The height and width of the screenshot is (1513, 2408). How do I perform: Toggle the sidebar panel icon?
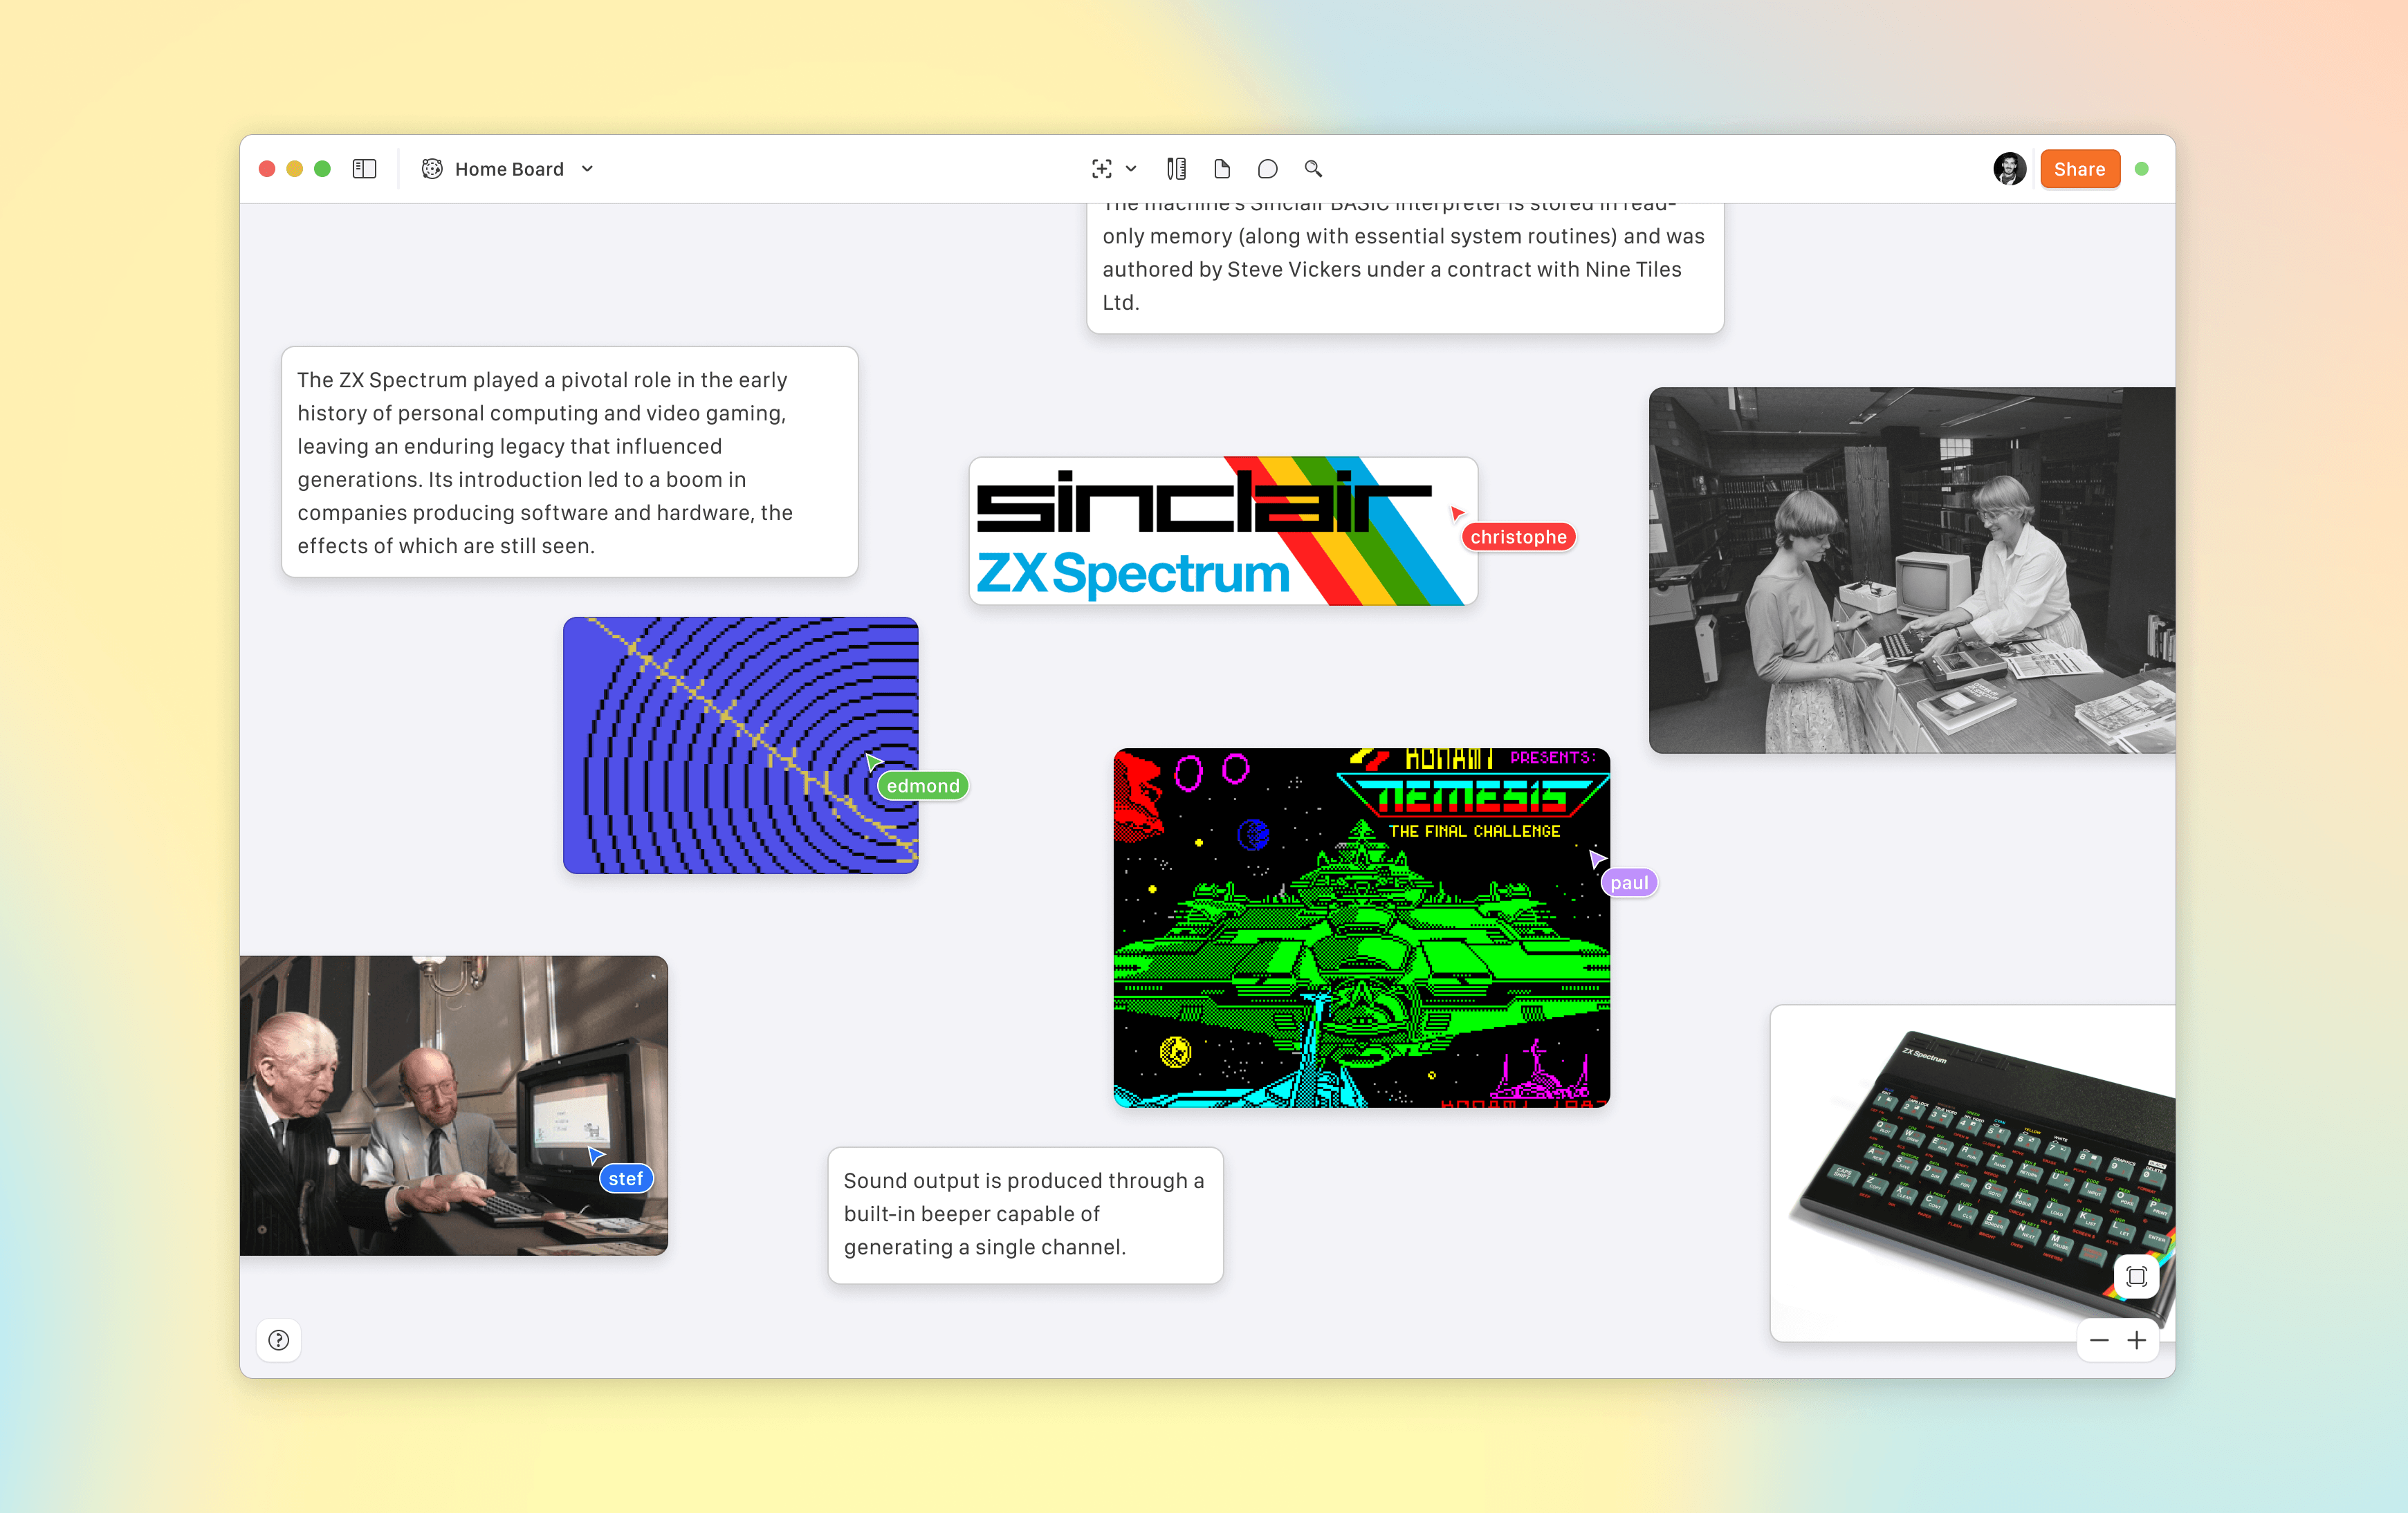[x=364, y=169]
